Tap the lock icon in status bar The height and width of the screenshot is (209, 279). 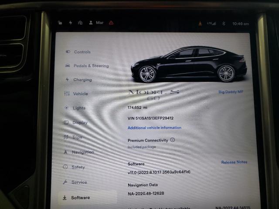click(x=60, y=23)
